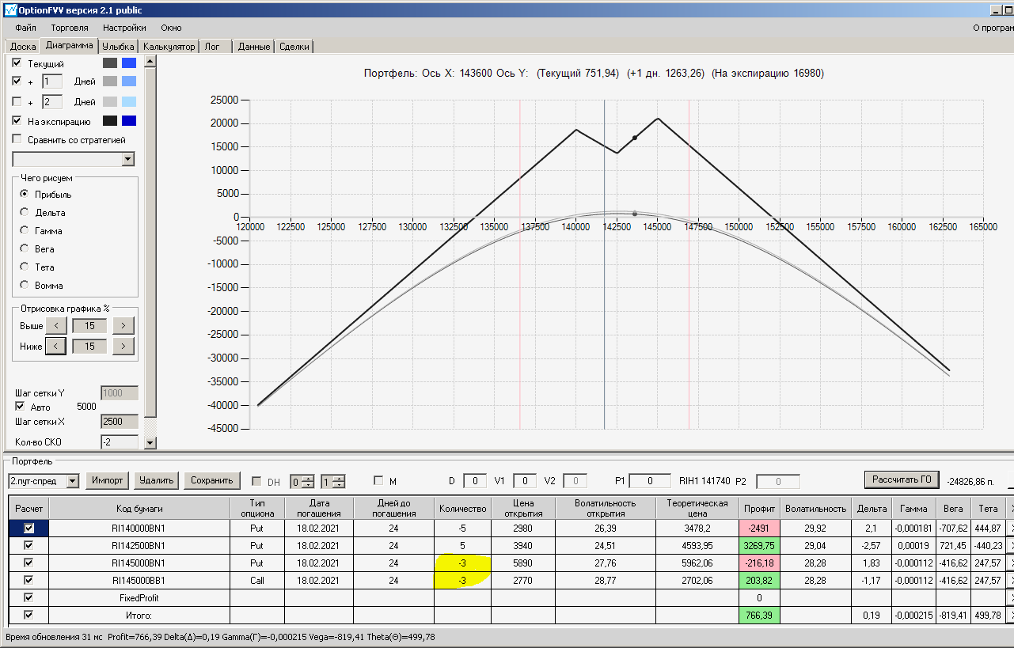The width and height of the screenshot is (1014, 648).
Task: Click the left panel scrollbar up arrow
Action: pyautogui.click(x=151, y=62)
